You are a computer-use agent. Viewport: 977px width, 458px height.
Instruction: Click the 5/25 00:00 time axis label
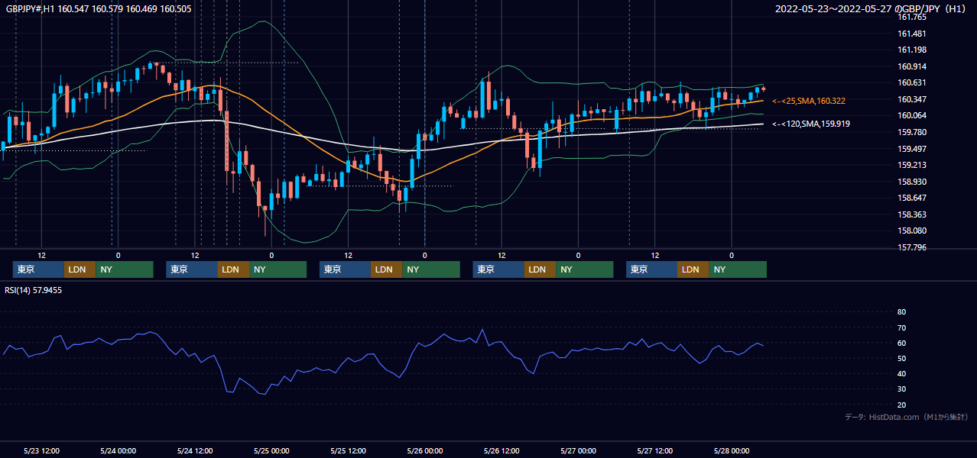click(x=271, y=450)
